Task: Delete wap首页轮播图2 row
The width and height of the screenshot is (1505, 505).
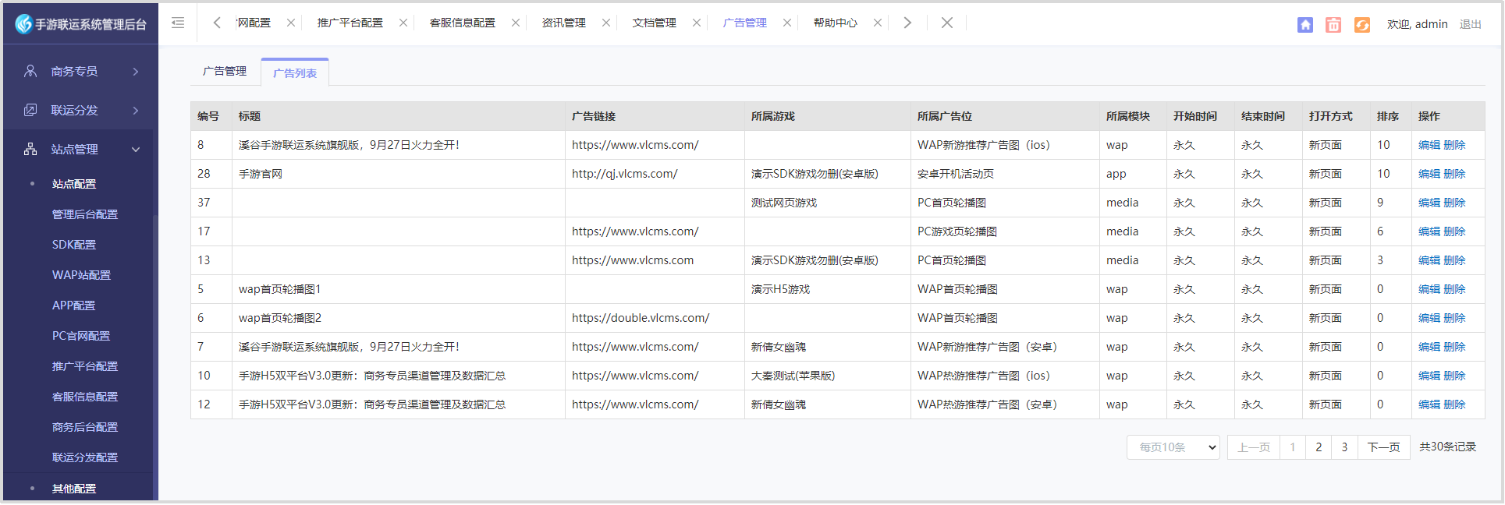Action: [x=1454, y=318]
